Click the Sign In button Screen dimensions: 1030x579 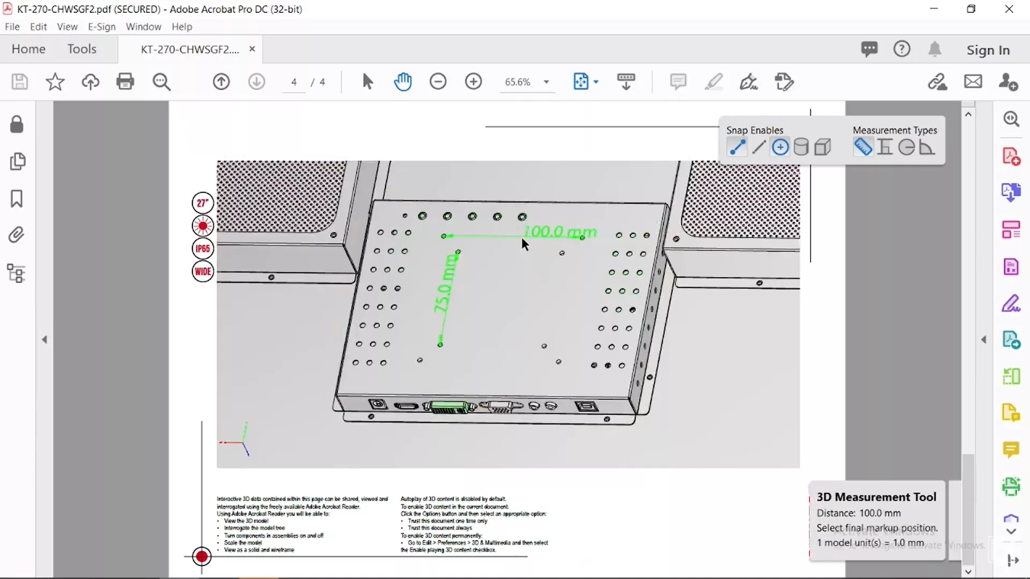coord(988,49)
